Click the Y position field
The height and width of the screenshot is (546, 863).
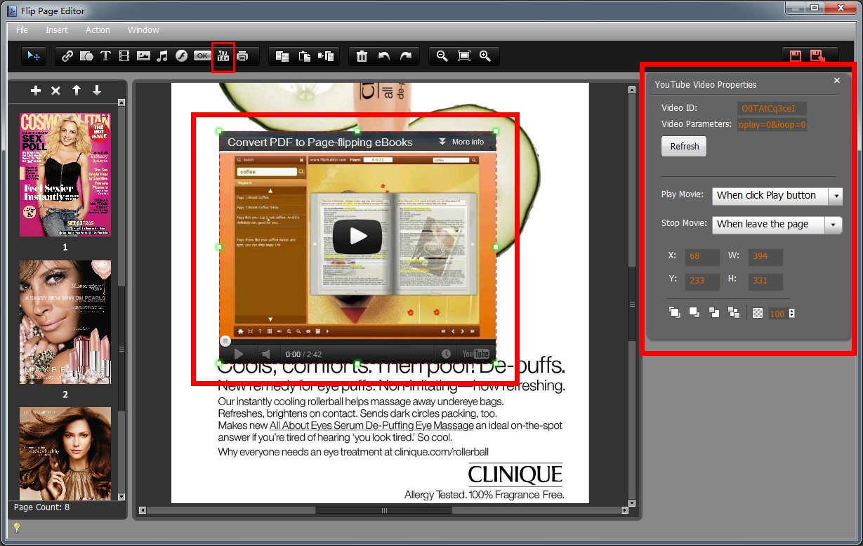[x=702, y=281]
